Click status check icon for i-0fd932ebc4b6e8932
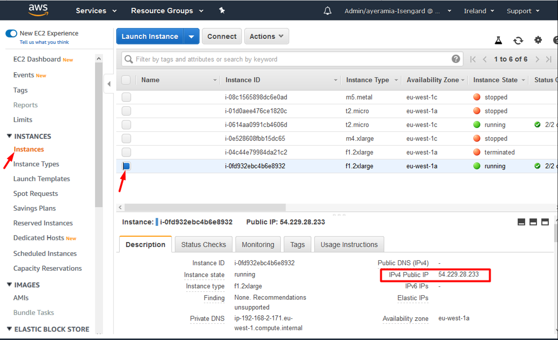The width and height of the screenshot is (558, 340). click(x=537, y=166)
